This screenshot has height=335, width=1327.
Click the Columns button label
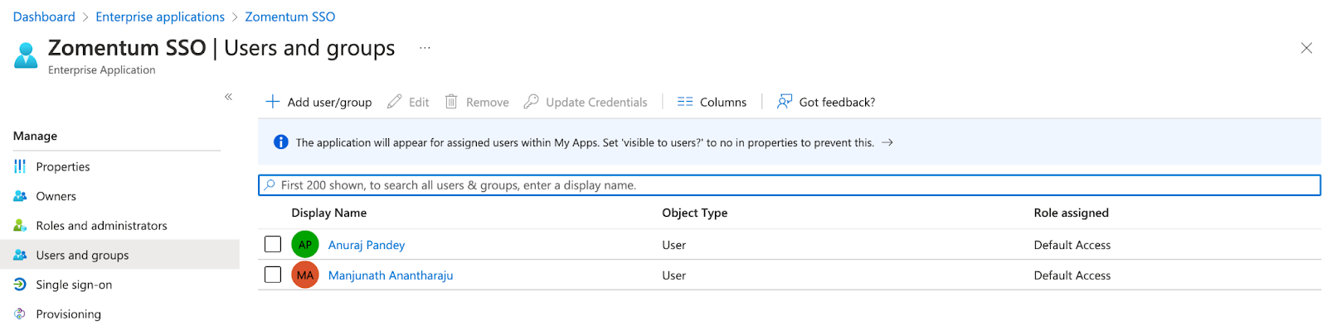point(723,102)
